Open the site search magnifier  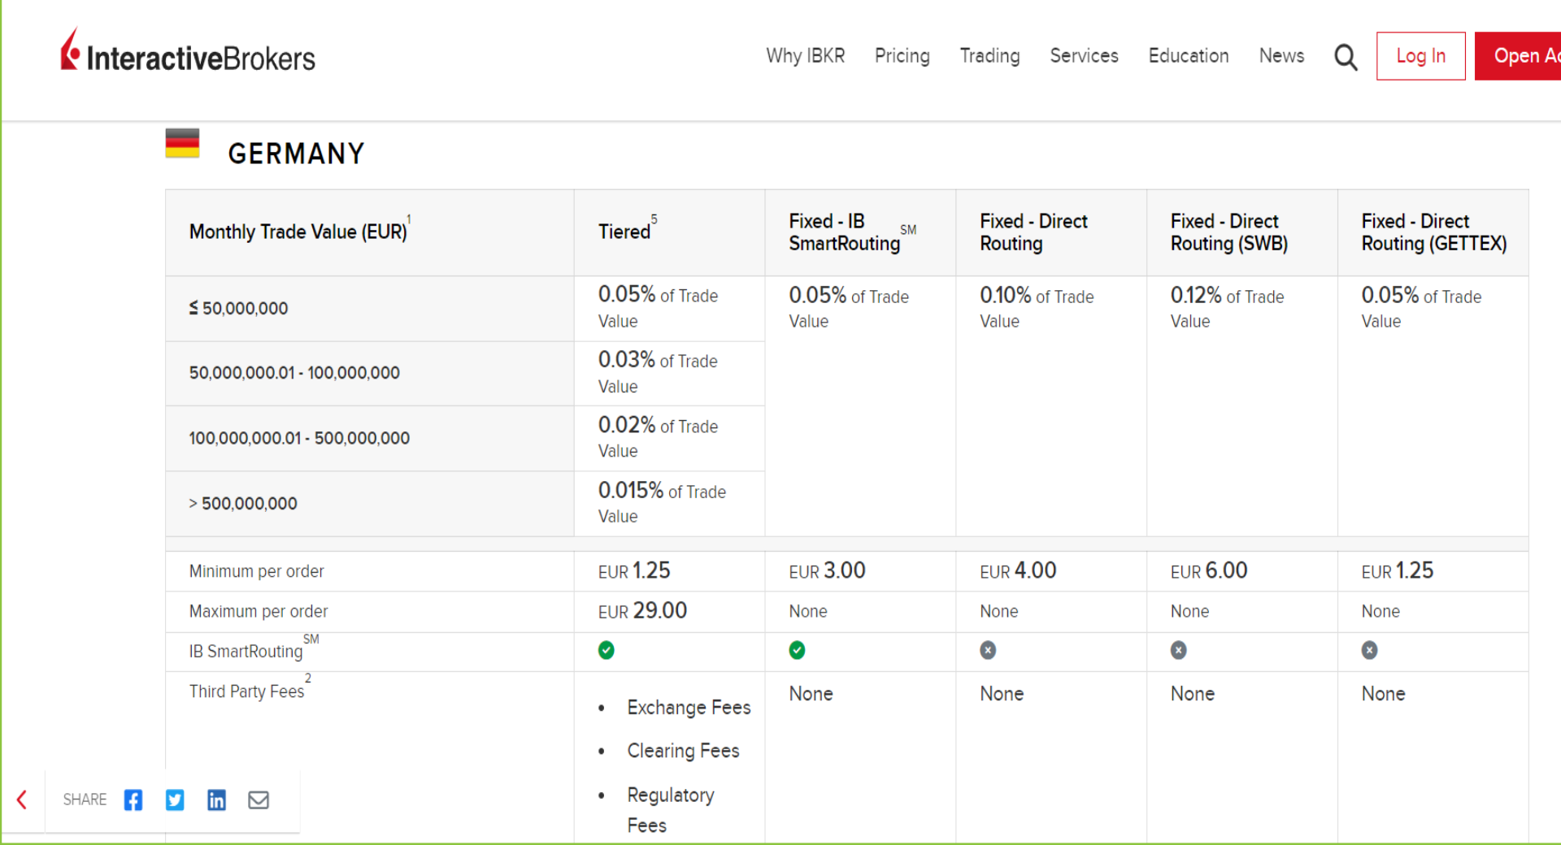pos(1346,57)
